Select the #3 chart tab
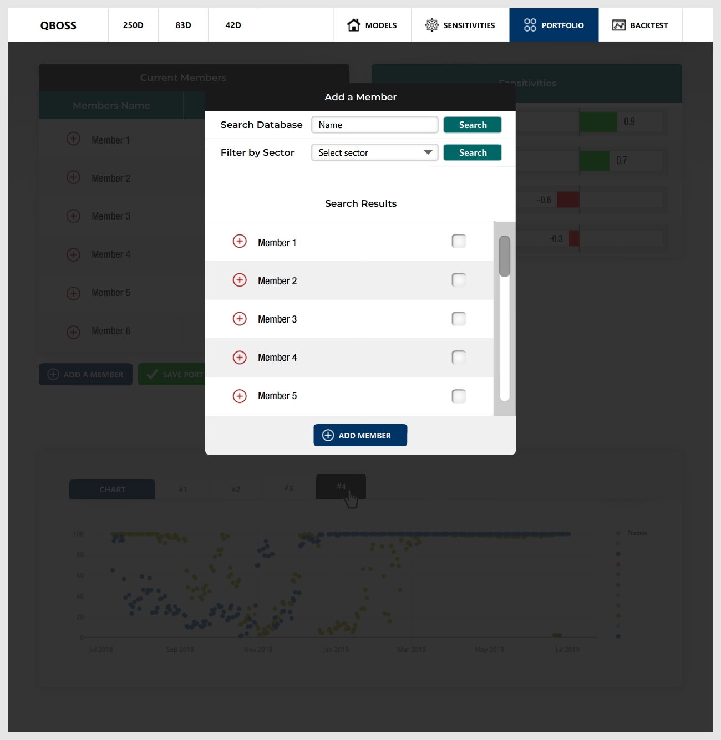The height and width of the screenshot is (740, 721). pos(288,488)
